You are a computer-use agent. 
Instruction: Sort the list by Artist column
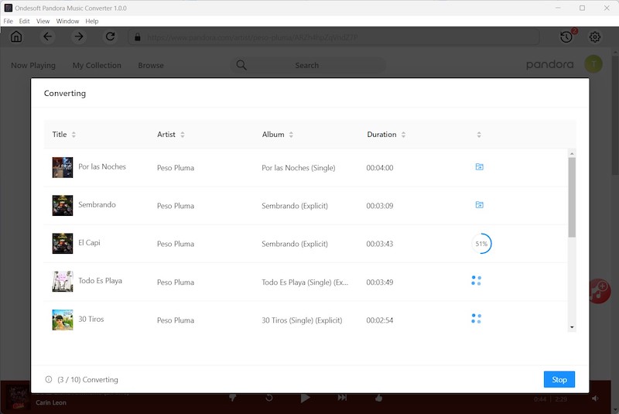tap(183, 135)
